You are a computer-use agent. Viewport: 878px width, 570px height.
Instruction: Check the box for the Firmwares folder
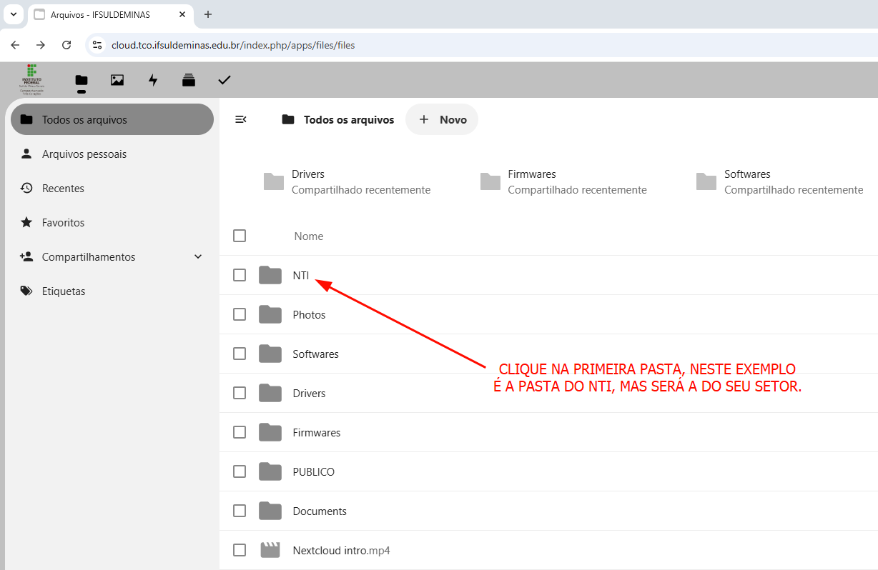point(240,432)
